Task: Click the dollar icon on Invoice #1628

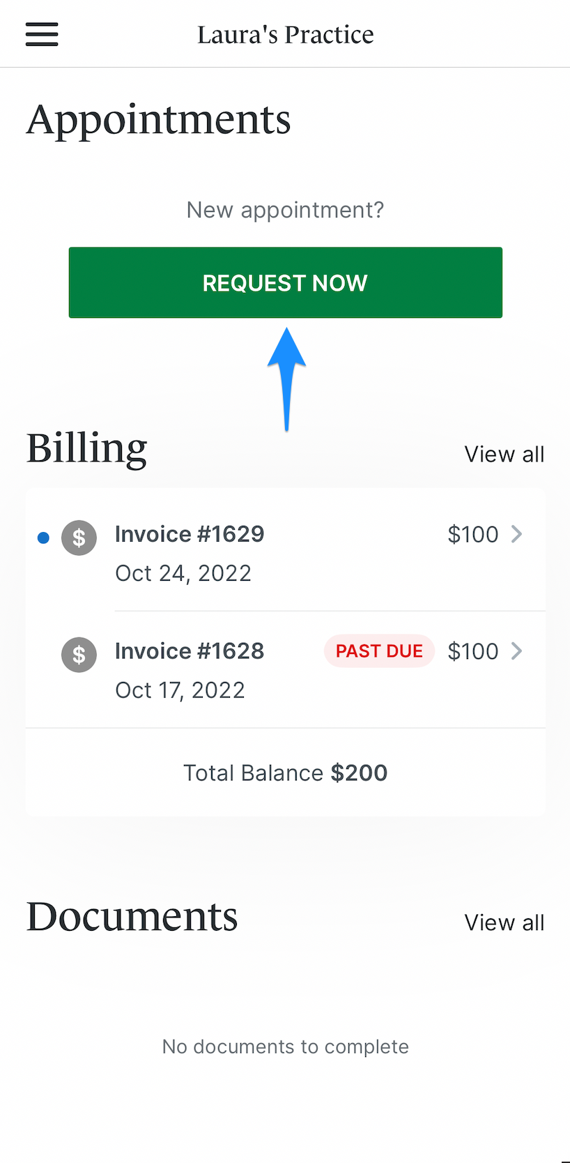Action: [79, 654]
